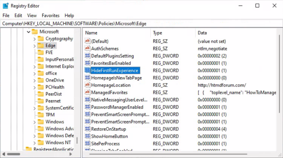This screenshot has height=158, width=283.
Task: Click the DWORD icon beside DefaultPluginsSetting
Action: tap(87, 56)
